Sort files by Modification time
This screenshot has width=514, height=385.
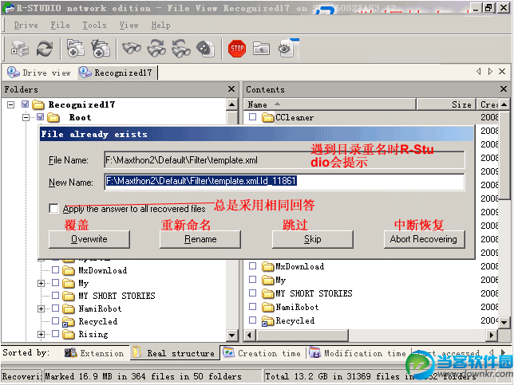[358, 353]
